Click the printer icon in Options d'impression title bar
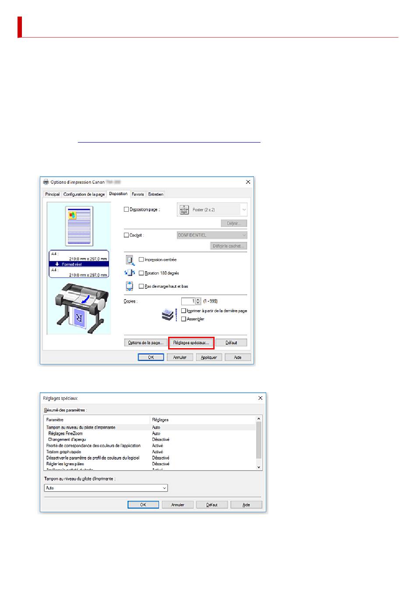 click(46, 182)
